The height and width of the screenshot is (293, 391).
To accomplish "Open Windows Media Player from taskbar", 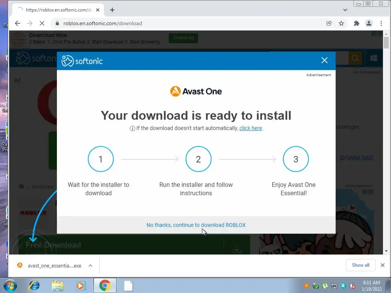I will (x=81, y=285).
